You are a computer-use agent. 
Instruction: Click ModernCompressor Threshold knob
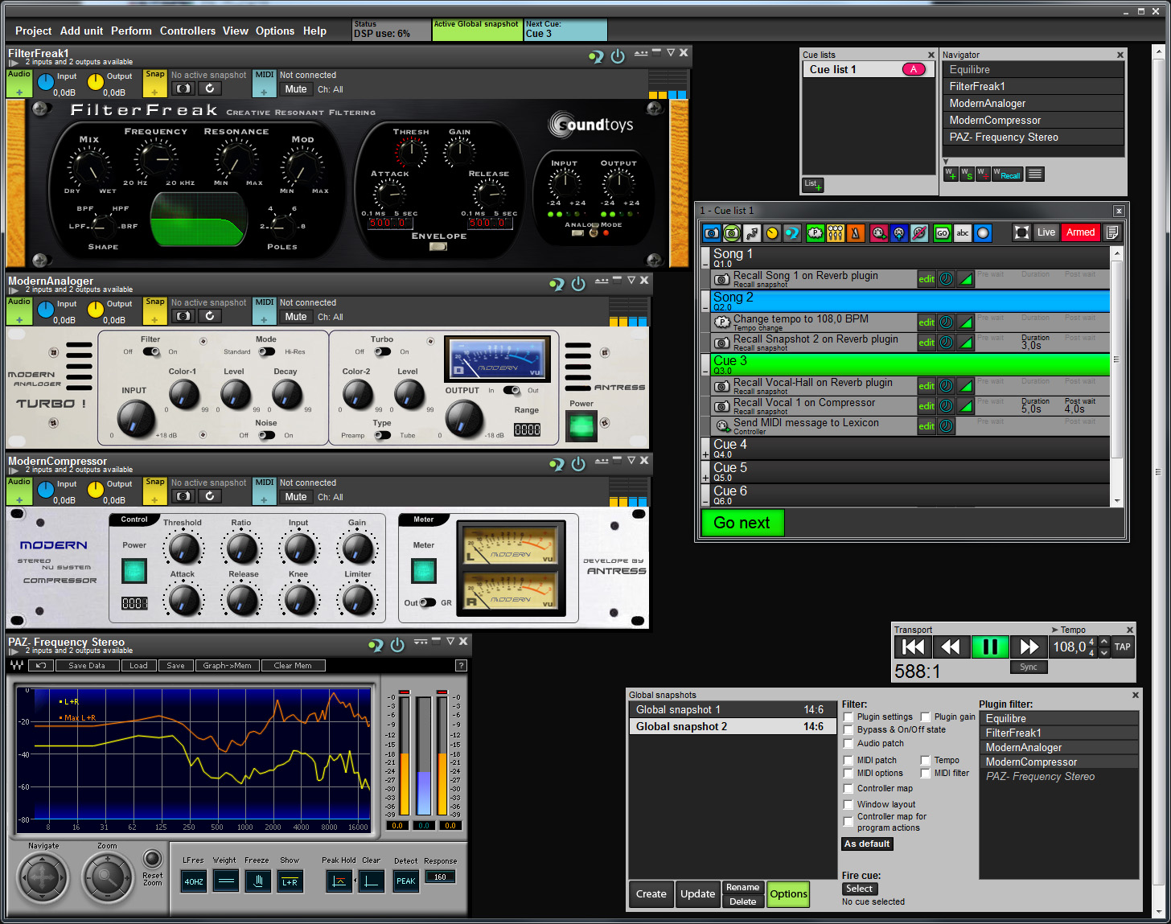pos(183,548)
